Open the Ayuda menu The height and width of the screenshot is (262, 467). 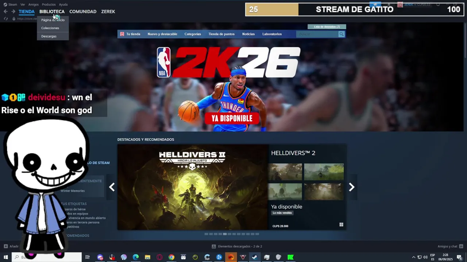tap(63, 4)
